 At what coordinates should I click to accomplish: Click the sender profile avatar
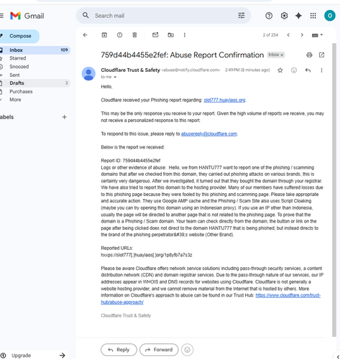point(88,73)
